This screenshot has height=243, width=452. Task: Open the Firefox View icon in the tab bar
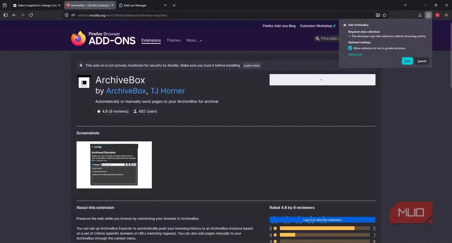(x=5, y=5)
